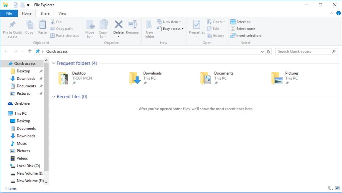This screenshot has height=193, width=342.
Task: Open the address bar history dropdown arrow
Action: [262, 52]
